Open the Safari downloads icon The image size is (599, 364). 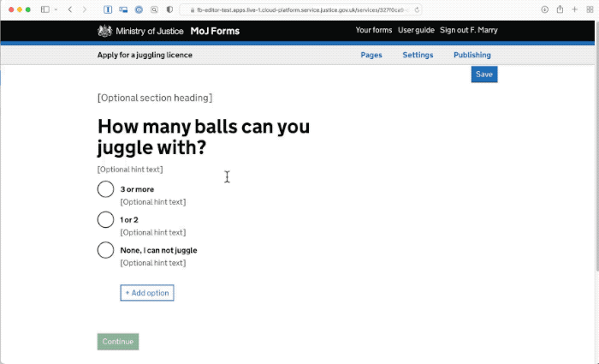click(x=545, y=9)
